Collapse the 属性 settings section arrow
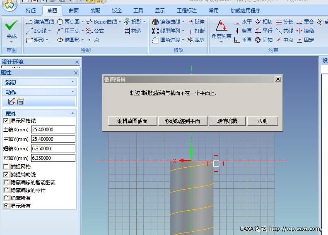The image size is (328, 235). [72, 113]
